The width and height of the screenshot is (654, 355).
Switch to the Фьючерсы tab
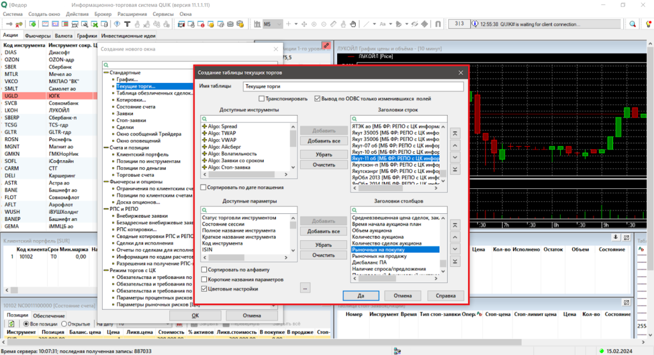[38, 36]
